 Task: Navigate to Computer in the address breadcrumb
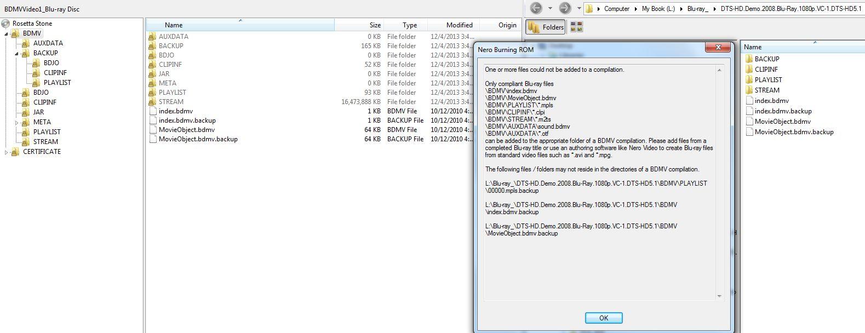coord(616,9)
